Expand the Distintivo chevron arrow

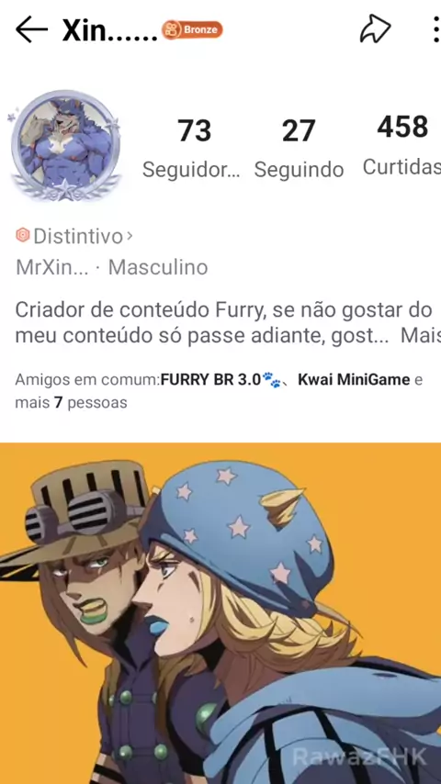[x=130, y=235]
